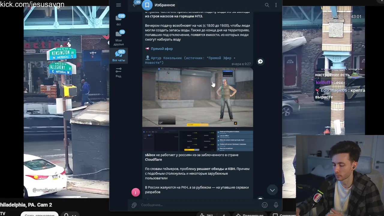This screenshot has width=384, height=216.
Task: Click the message paragraph starting 'Вечером подачу возобновят'
Action: pos(197,32)
